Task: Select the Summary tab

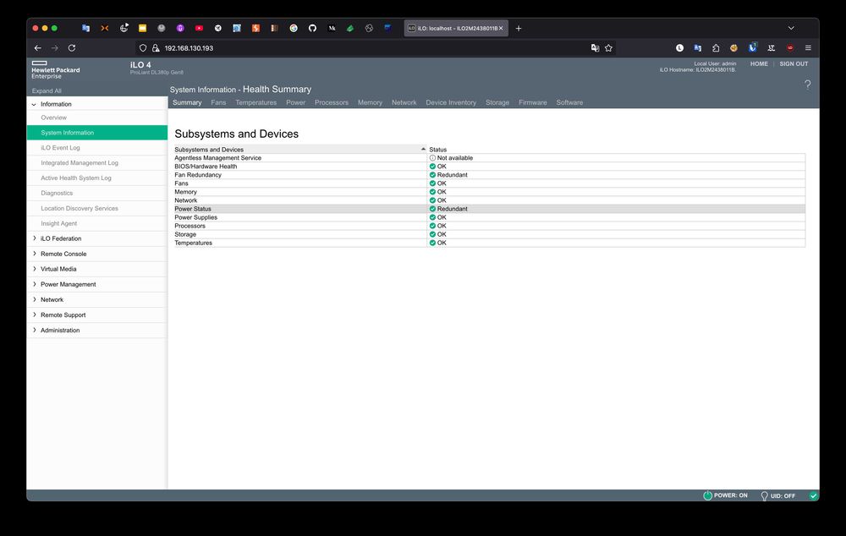Action: click(187, 102)
